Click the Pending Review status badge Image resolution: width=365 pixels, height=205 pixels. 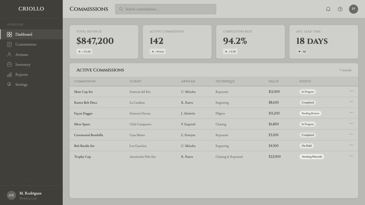tap(311, 113)
